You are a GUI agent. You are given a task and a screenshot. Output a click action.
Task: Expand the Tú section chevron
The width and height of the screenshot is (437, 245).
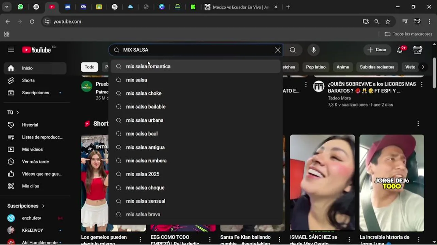17,112
